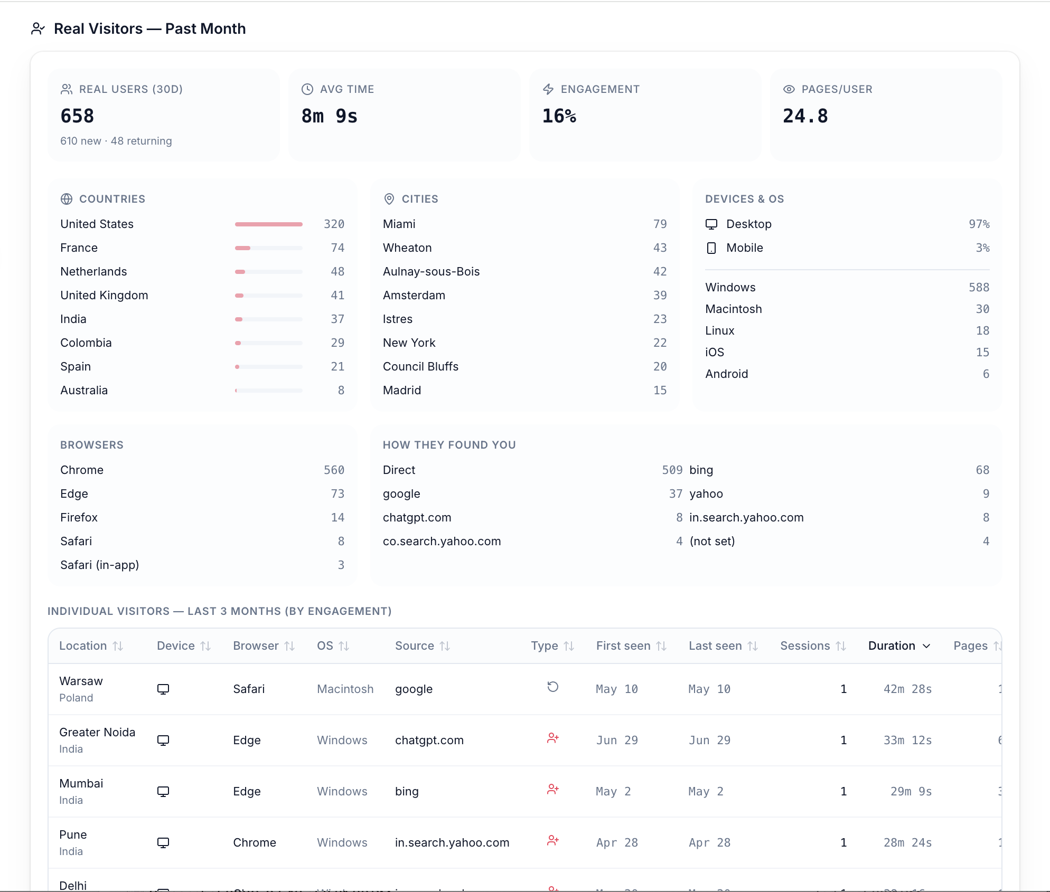Click the desktop device icon in Warsaw row

point(163,689)
